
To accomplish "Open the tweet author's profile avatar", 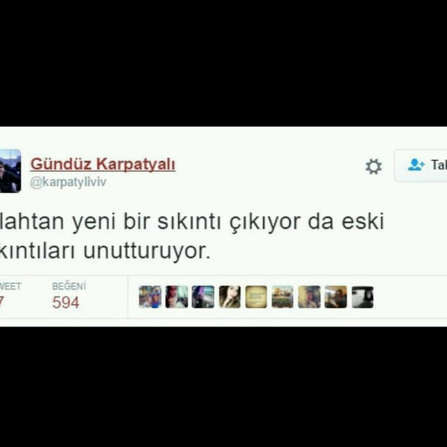I will click(x=10, y=171).
